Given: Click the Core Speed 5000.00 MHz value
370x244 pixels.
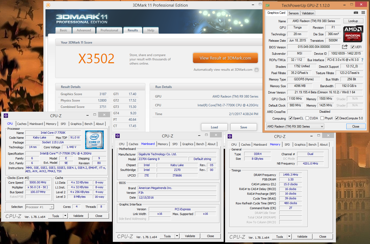Looking at the screenshot, I should click(38, 182).
